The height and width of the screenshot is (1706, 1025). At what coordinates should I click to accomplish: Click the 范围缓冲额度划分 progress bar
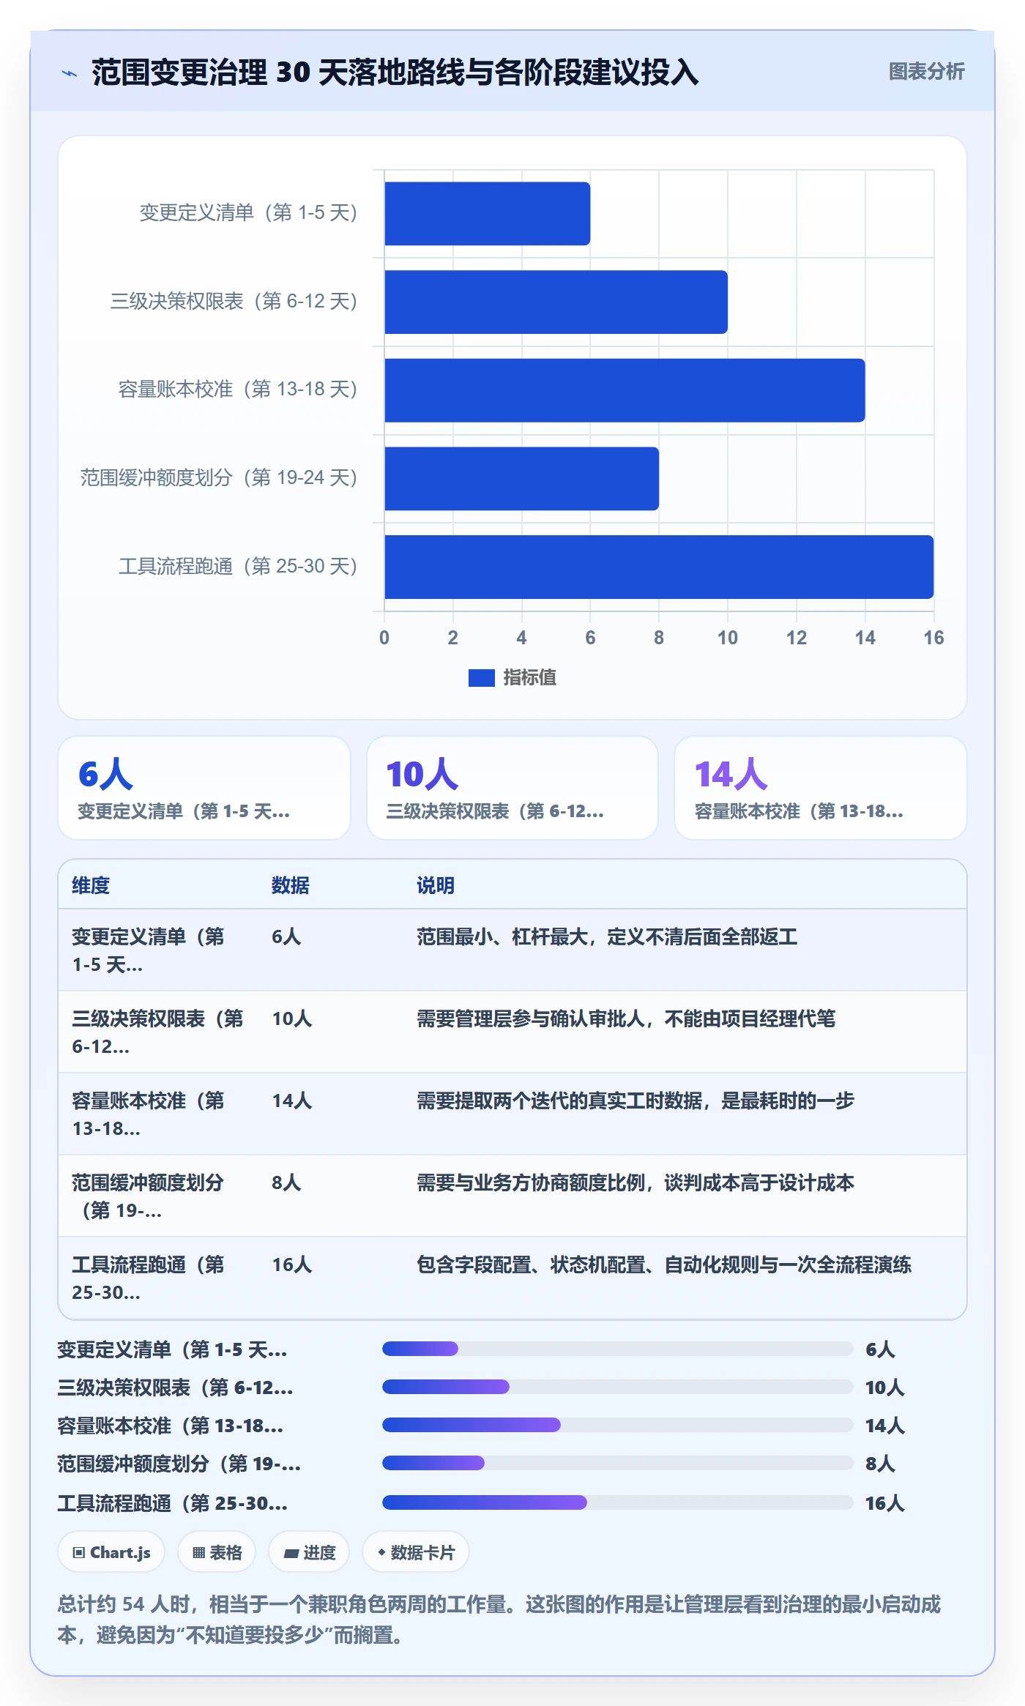pyautogui.click(x=617, y=1463)
